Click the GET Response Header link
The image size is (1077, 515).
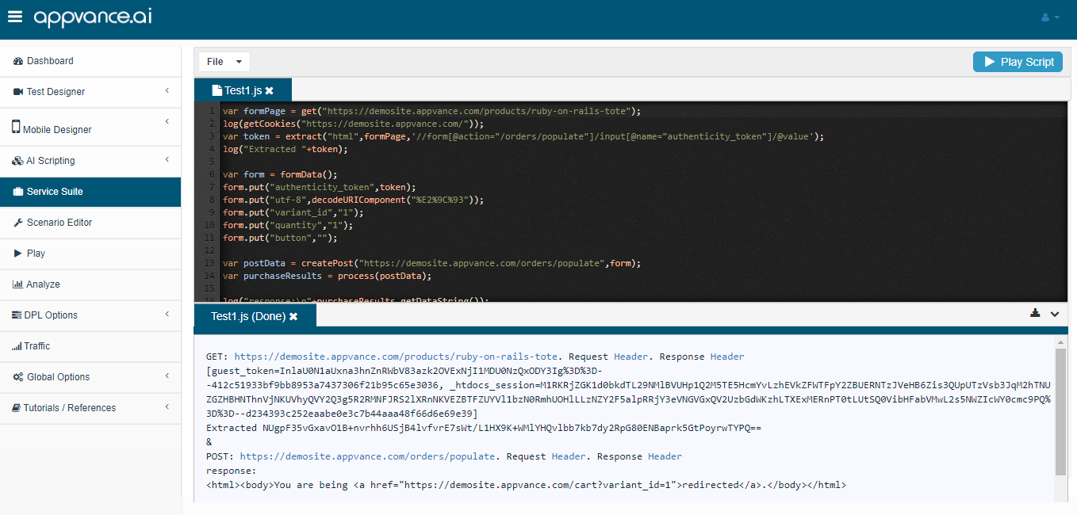click(727, 357)
